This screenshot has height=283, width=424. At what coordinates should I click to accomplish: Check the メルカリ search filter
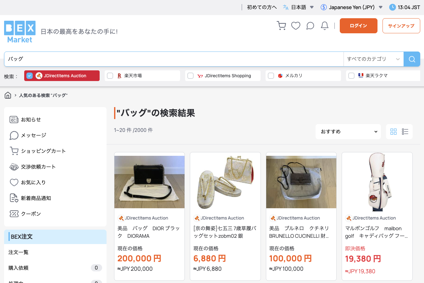click(271, 76)
